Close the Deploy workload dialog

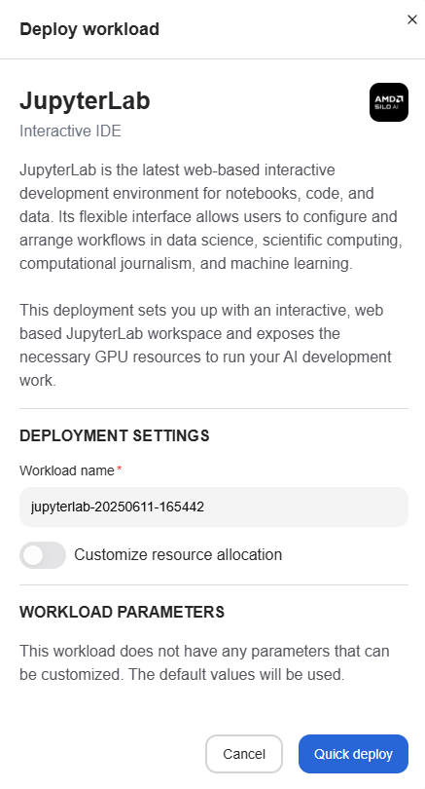pyautogui.click(x=412, y=19)
